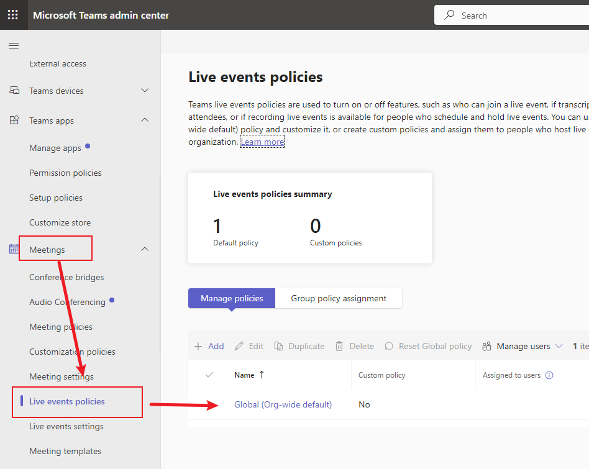Image resolution: width=589 pixels, height=469 pixels.
Task: Click the Delete button label
Action: 362,346
